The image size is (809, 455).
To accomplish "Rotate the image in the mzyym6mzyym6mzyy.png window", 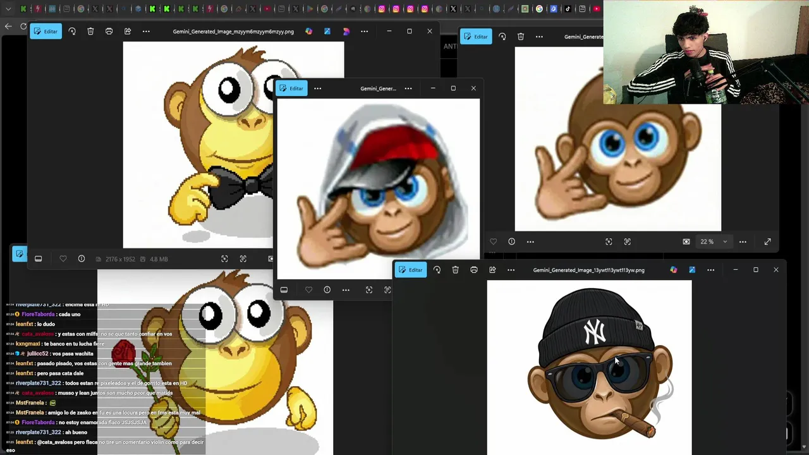I will (72, 31).
